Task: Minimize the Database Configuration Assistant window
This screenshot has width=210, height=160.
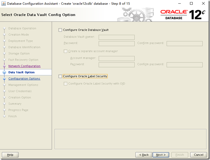Action: point(180,3)
